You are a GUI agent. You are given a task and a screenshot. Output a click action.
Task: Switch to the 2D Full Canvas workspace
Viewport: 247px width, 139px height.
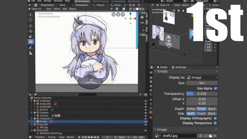(101, 1)
